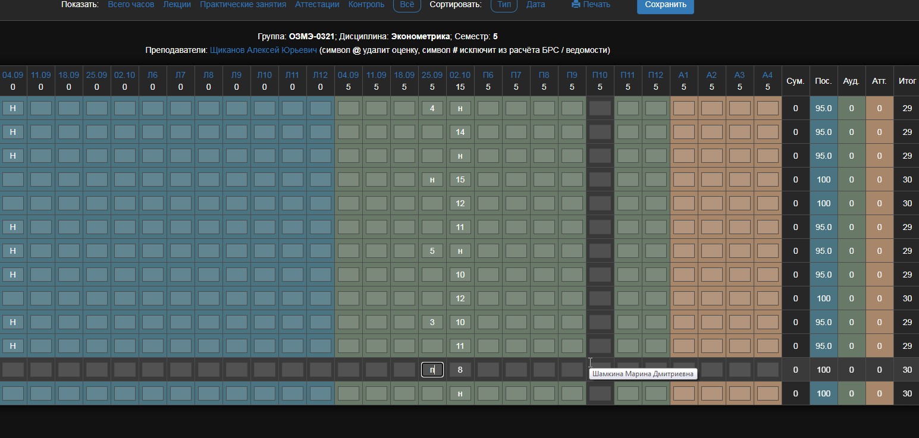Edit the grade cell showing 15

click(x=460, y=179)
